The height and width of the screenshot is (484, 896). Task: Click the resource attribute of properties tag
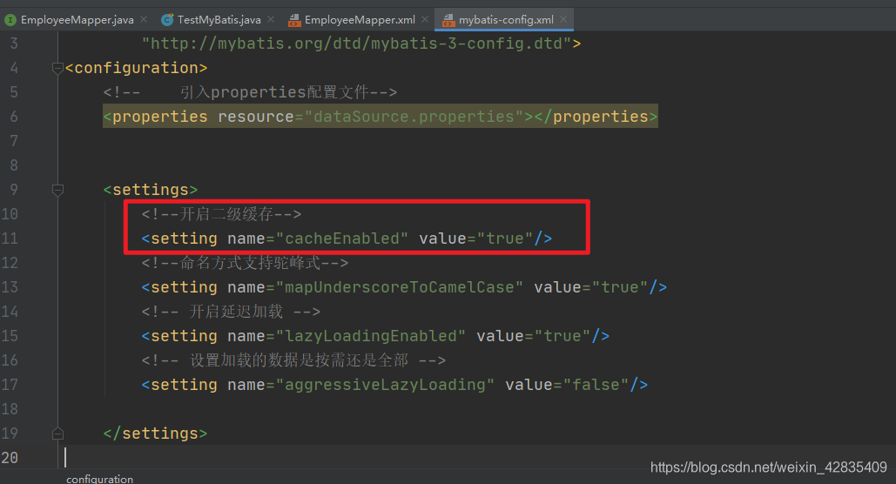click(x=255, y=117)
